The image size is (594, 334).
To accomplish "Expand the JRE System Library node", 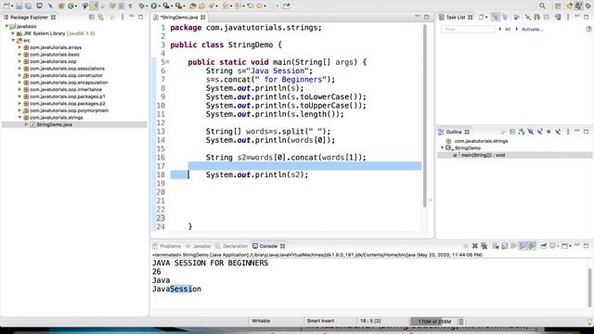I will click(13, 33).
